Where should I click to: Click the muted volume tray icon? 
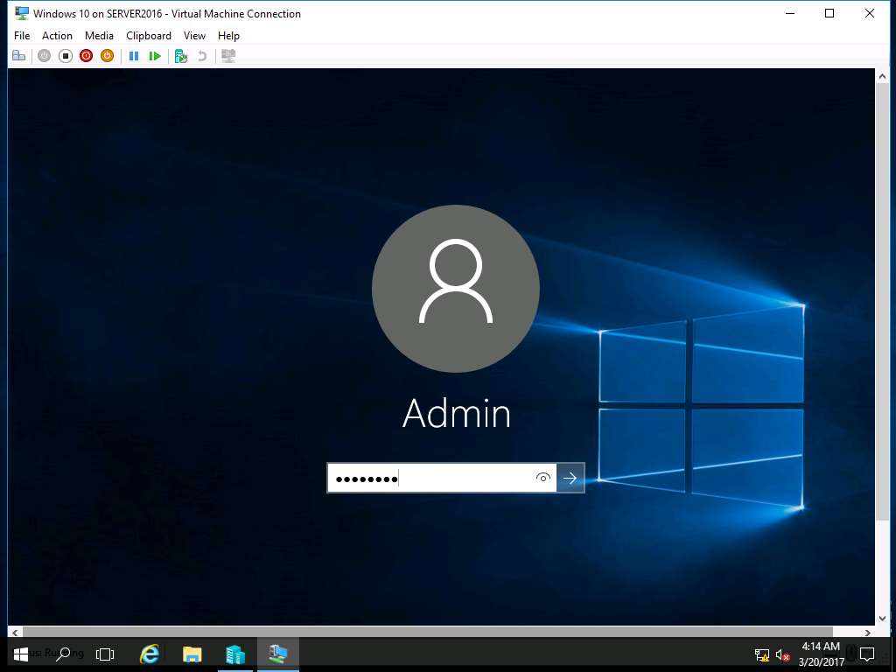pos(783,654)
